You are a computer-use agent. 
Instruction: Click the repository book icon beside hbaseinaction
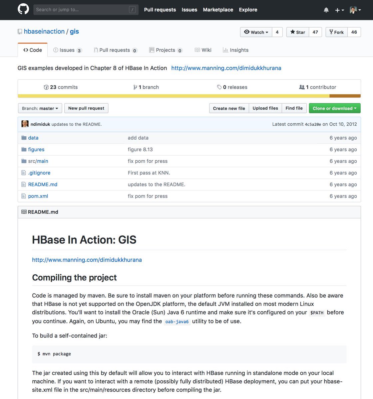pos(20,32)
